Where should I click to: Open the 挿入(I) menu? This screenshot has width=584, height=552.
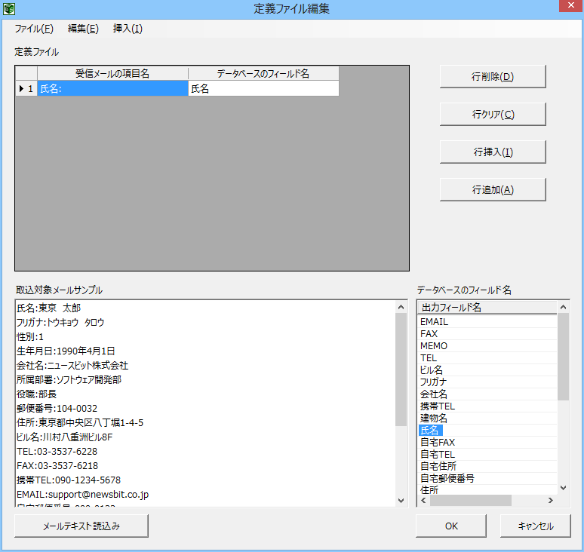point(128,29)
